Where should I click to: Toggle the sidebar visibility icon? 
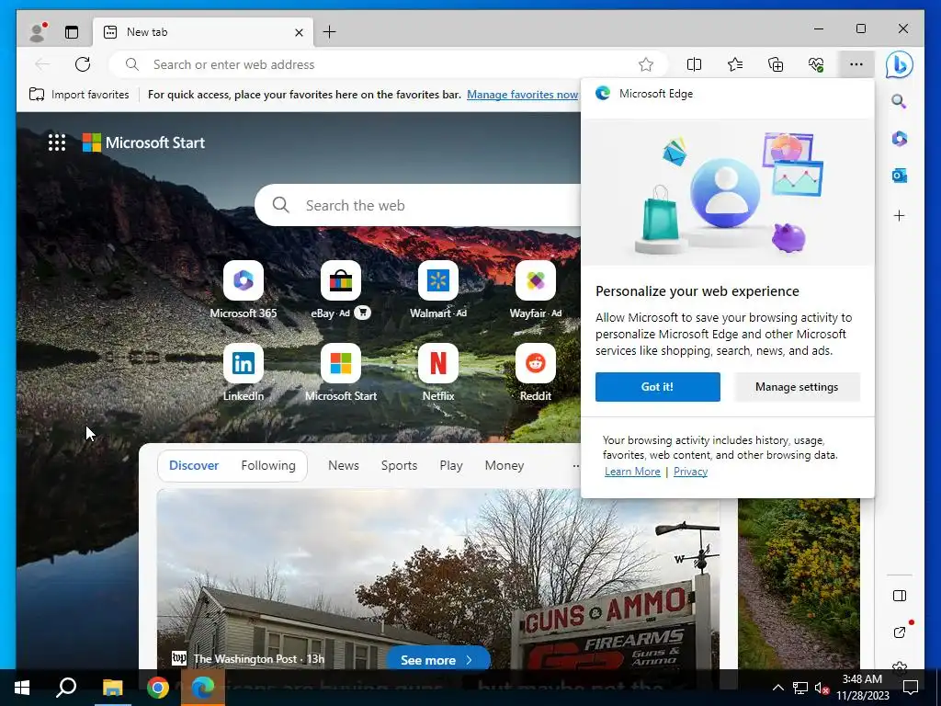tap(899, 596)
